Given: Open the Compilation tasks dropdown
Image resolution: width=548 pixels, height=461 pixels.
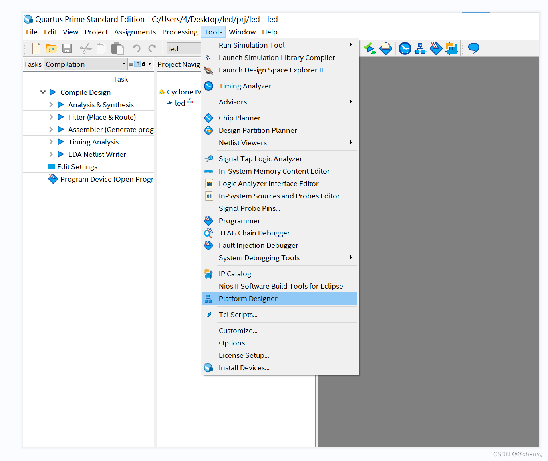Looking at the screenshot, I should pyautogui.click(x=85, y=64).
